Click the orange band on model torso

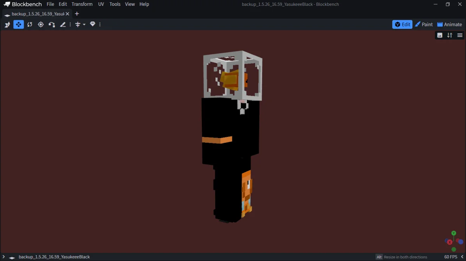click(x=217, y=140)
